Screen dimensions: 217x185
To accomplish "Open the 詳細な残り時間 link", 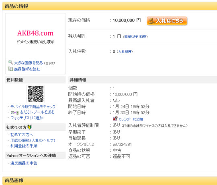I will (x=135, y=37).
